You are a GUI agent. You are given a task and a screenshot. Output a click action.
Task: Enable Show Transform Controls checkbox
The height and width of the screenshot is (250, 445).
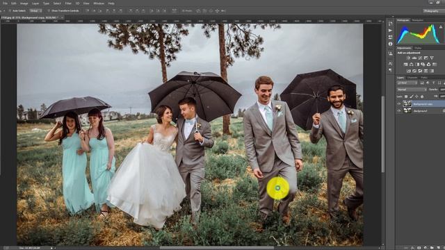pyautogui.click(x=49, y=10)
